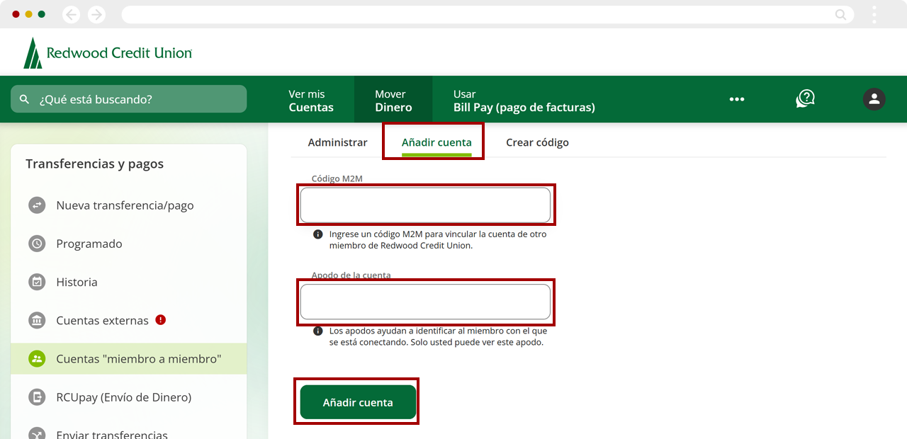Viewport: 907px width, 439px height.
Task: Open Ver mis Cuentas menu
Action: (311, 101)
